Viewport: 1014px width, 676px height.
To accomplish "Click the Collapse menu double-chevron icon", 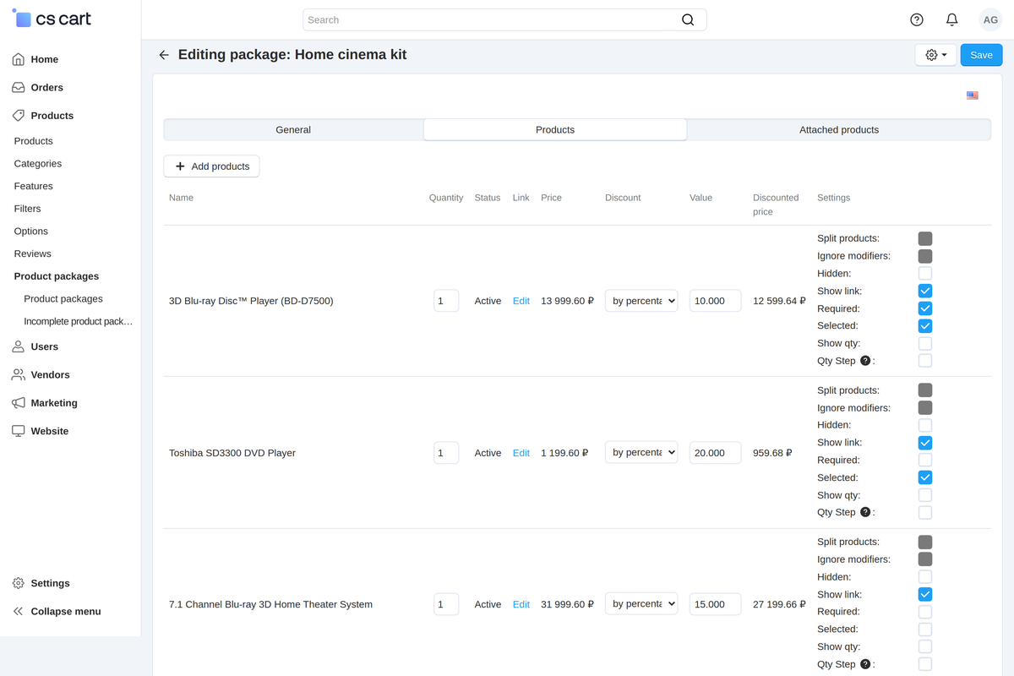I will coord(18,611).
